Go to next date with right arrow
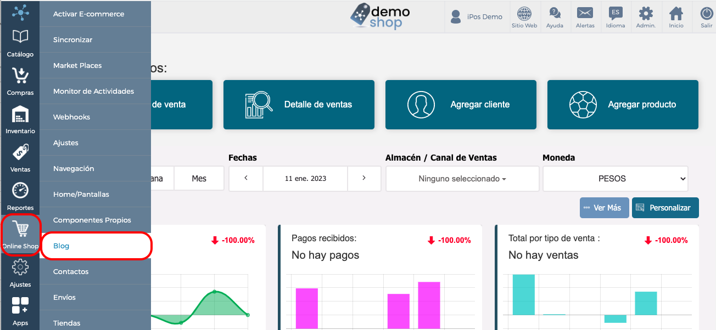Screen dimensions: 716x330 364,179
